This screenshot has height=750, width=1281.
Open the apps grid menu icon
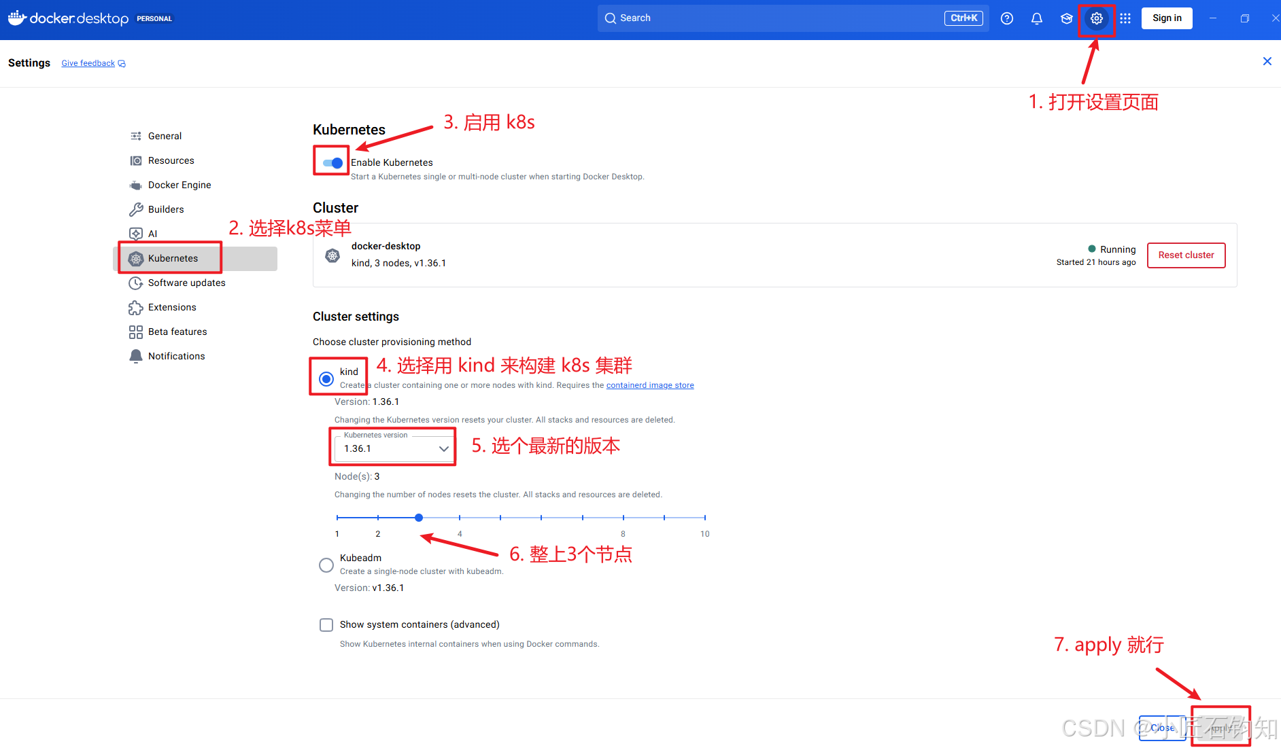[1125, 18]
